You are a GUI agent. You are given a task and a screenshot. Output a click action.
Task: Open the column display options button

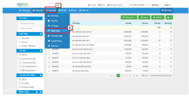pyautogui.click(x=169, y=17)
